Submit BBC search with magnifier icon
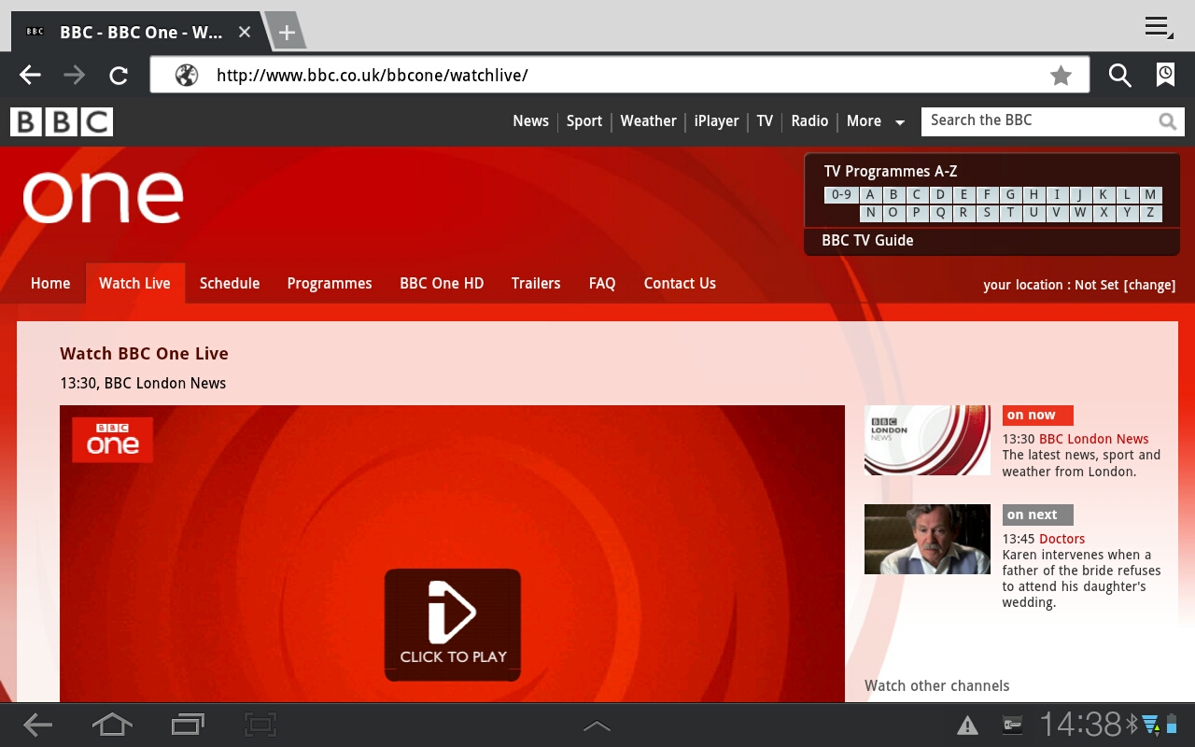The width and height of the screenshot is (1195, 747). 1167,121
